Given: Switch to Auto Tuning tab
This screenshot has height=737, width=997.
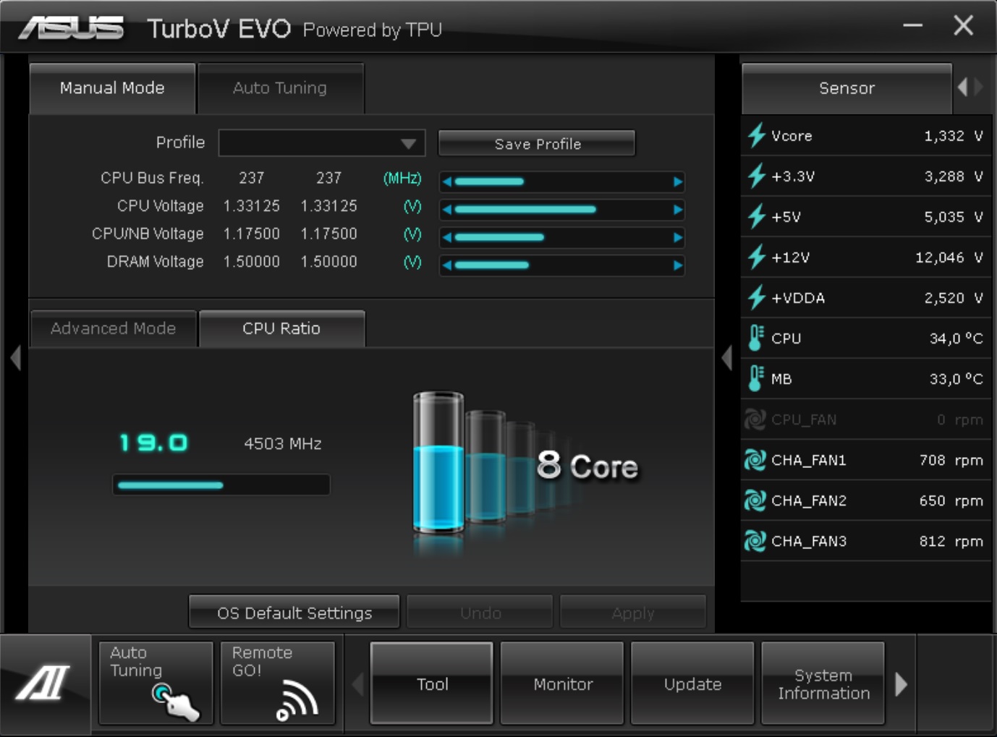Looking at the screenshot, I should click(x=280, y=88).
